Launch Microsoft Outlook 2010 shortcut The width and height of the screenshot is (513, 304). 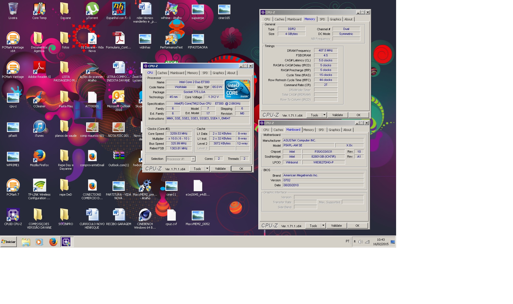pyautogui.click(x=119, y=101)
